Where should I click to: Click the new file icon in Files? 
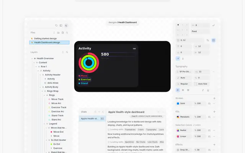(x=63, y=33)
